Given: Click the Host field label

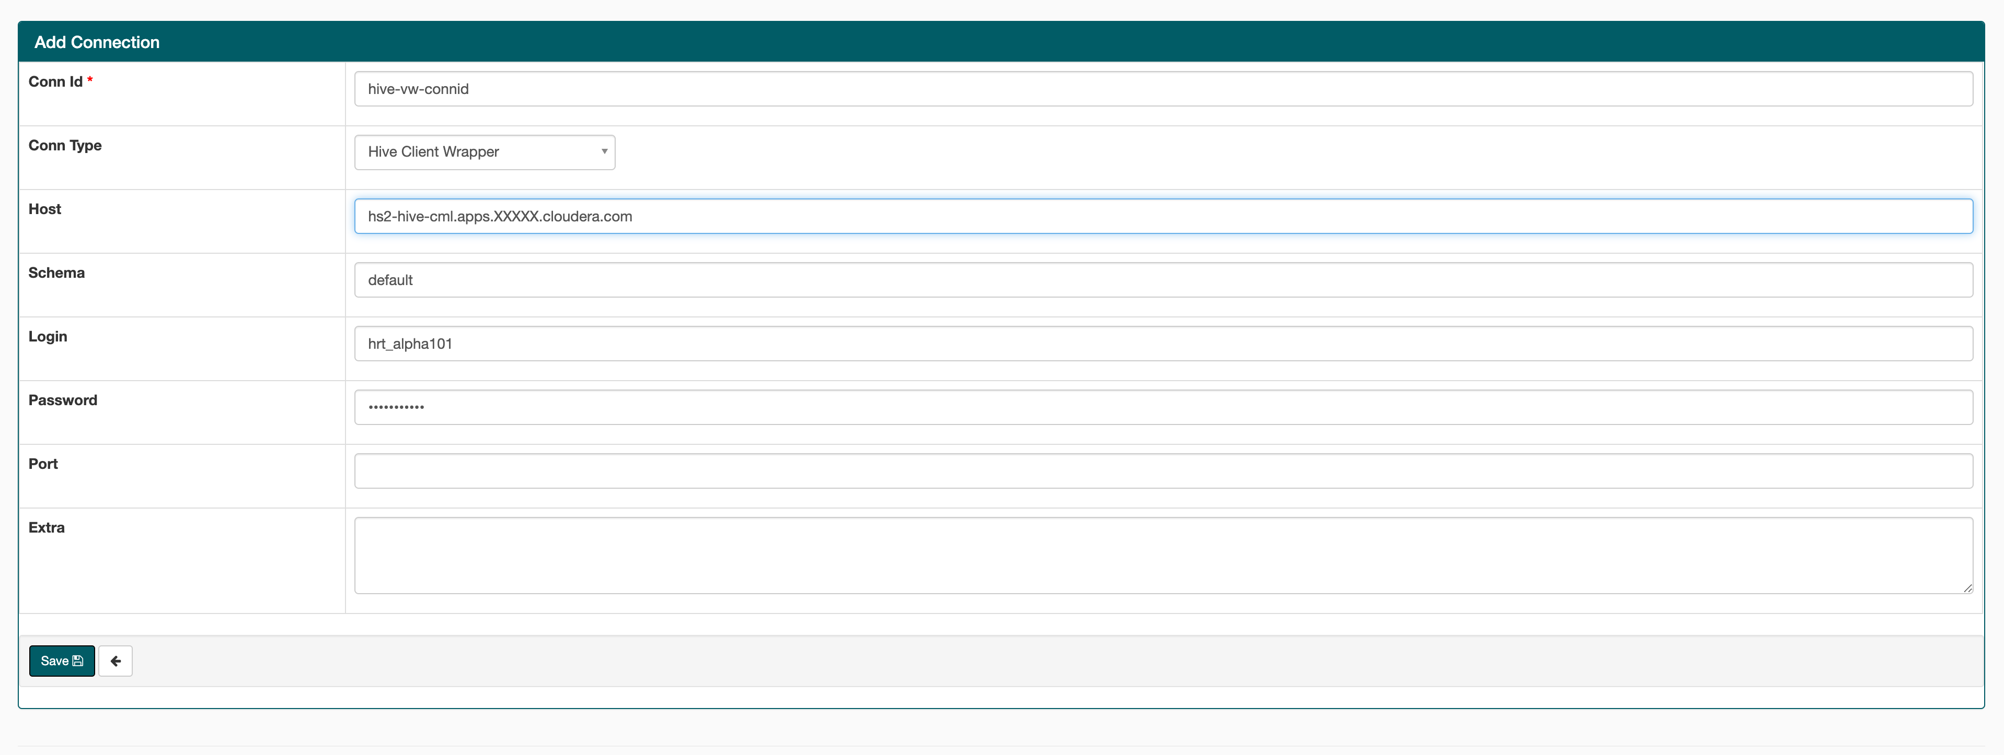Looking at the screenshot, I should pyautogui.click(x=44, y=209).
